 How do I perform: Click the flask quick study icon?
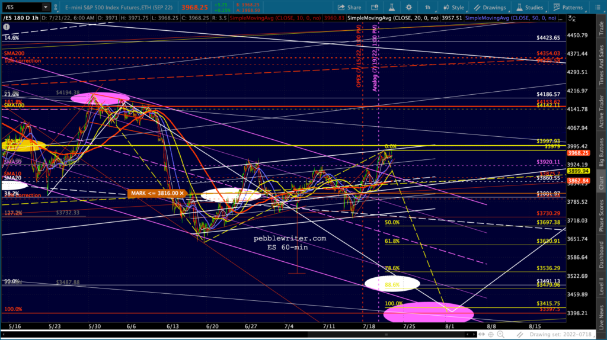point(392,7)
